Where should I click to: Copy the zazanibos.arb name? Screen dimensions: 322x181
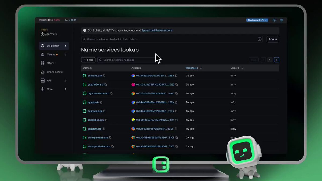coord(106,120)
